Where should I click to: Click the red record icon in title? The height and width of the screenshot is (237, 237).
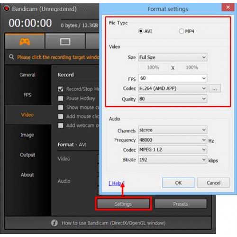tap(7, 9)
